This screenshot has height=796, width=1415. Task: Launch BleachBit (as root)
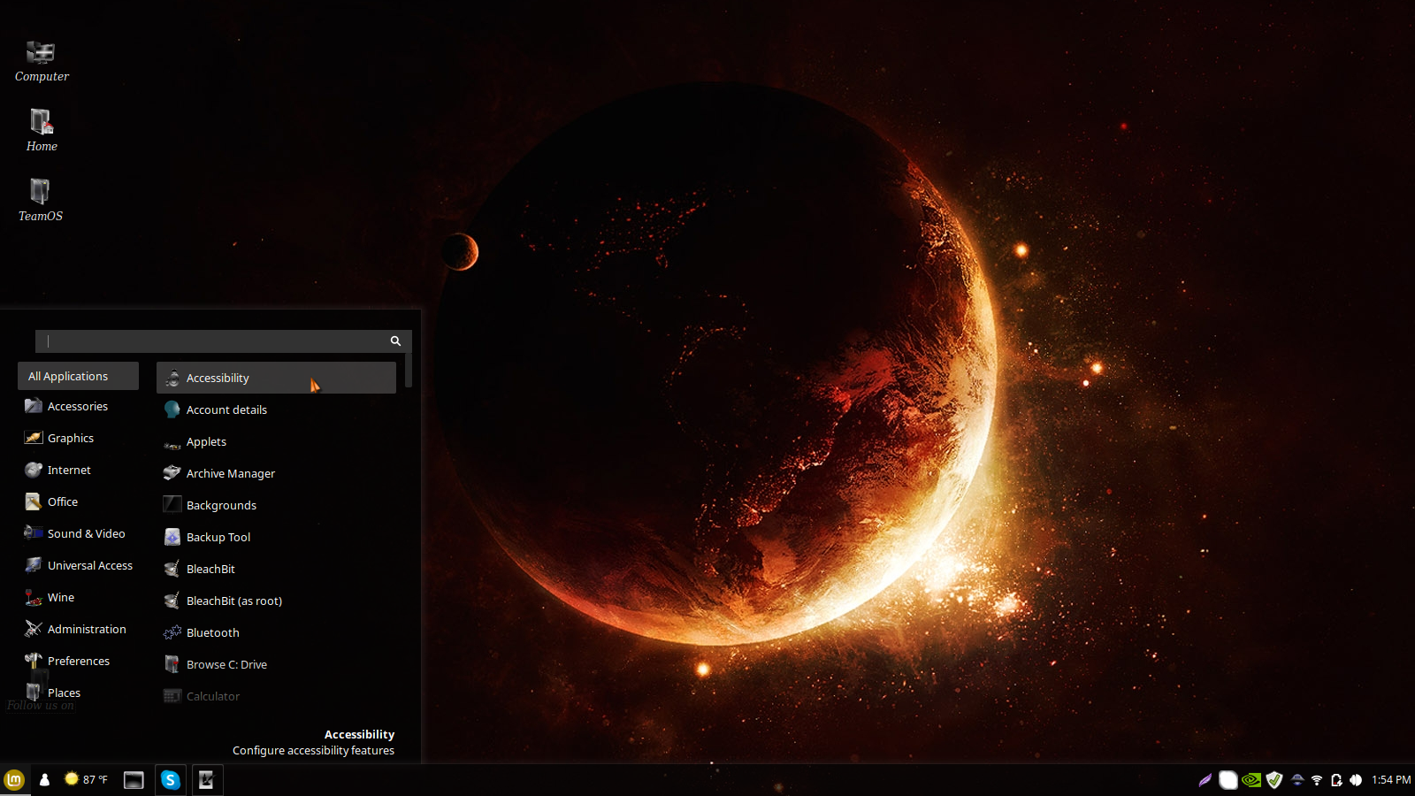click(276, 601)
